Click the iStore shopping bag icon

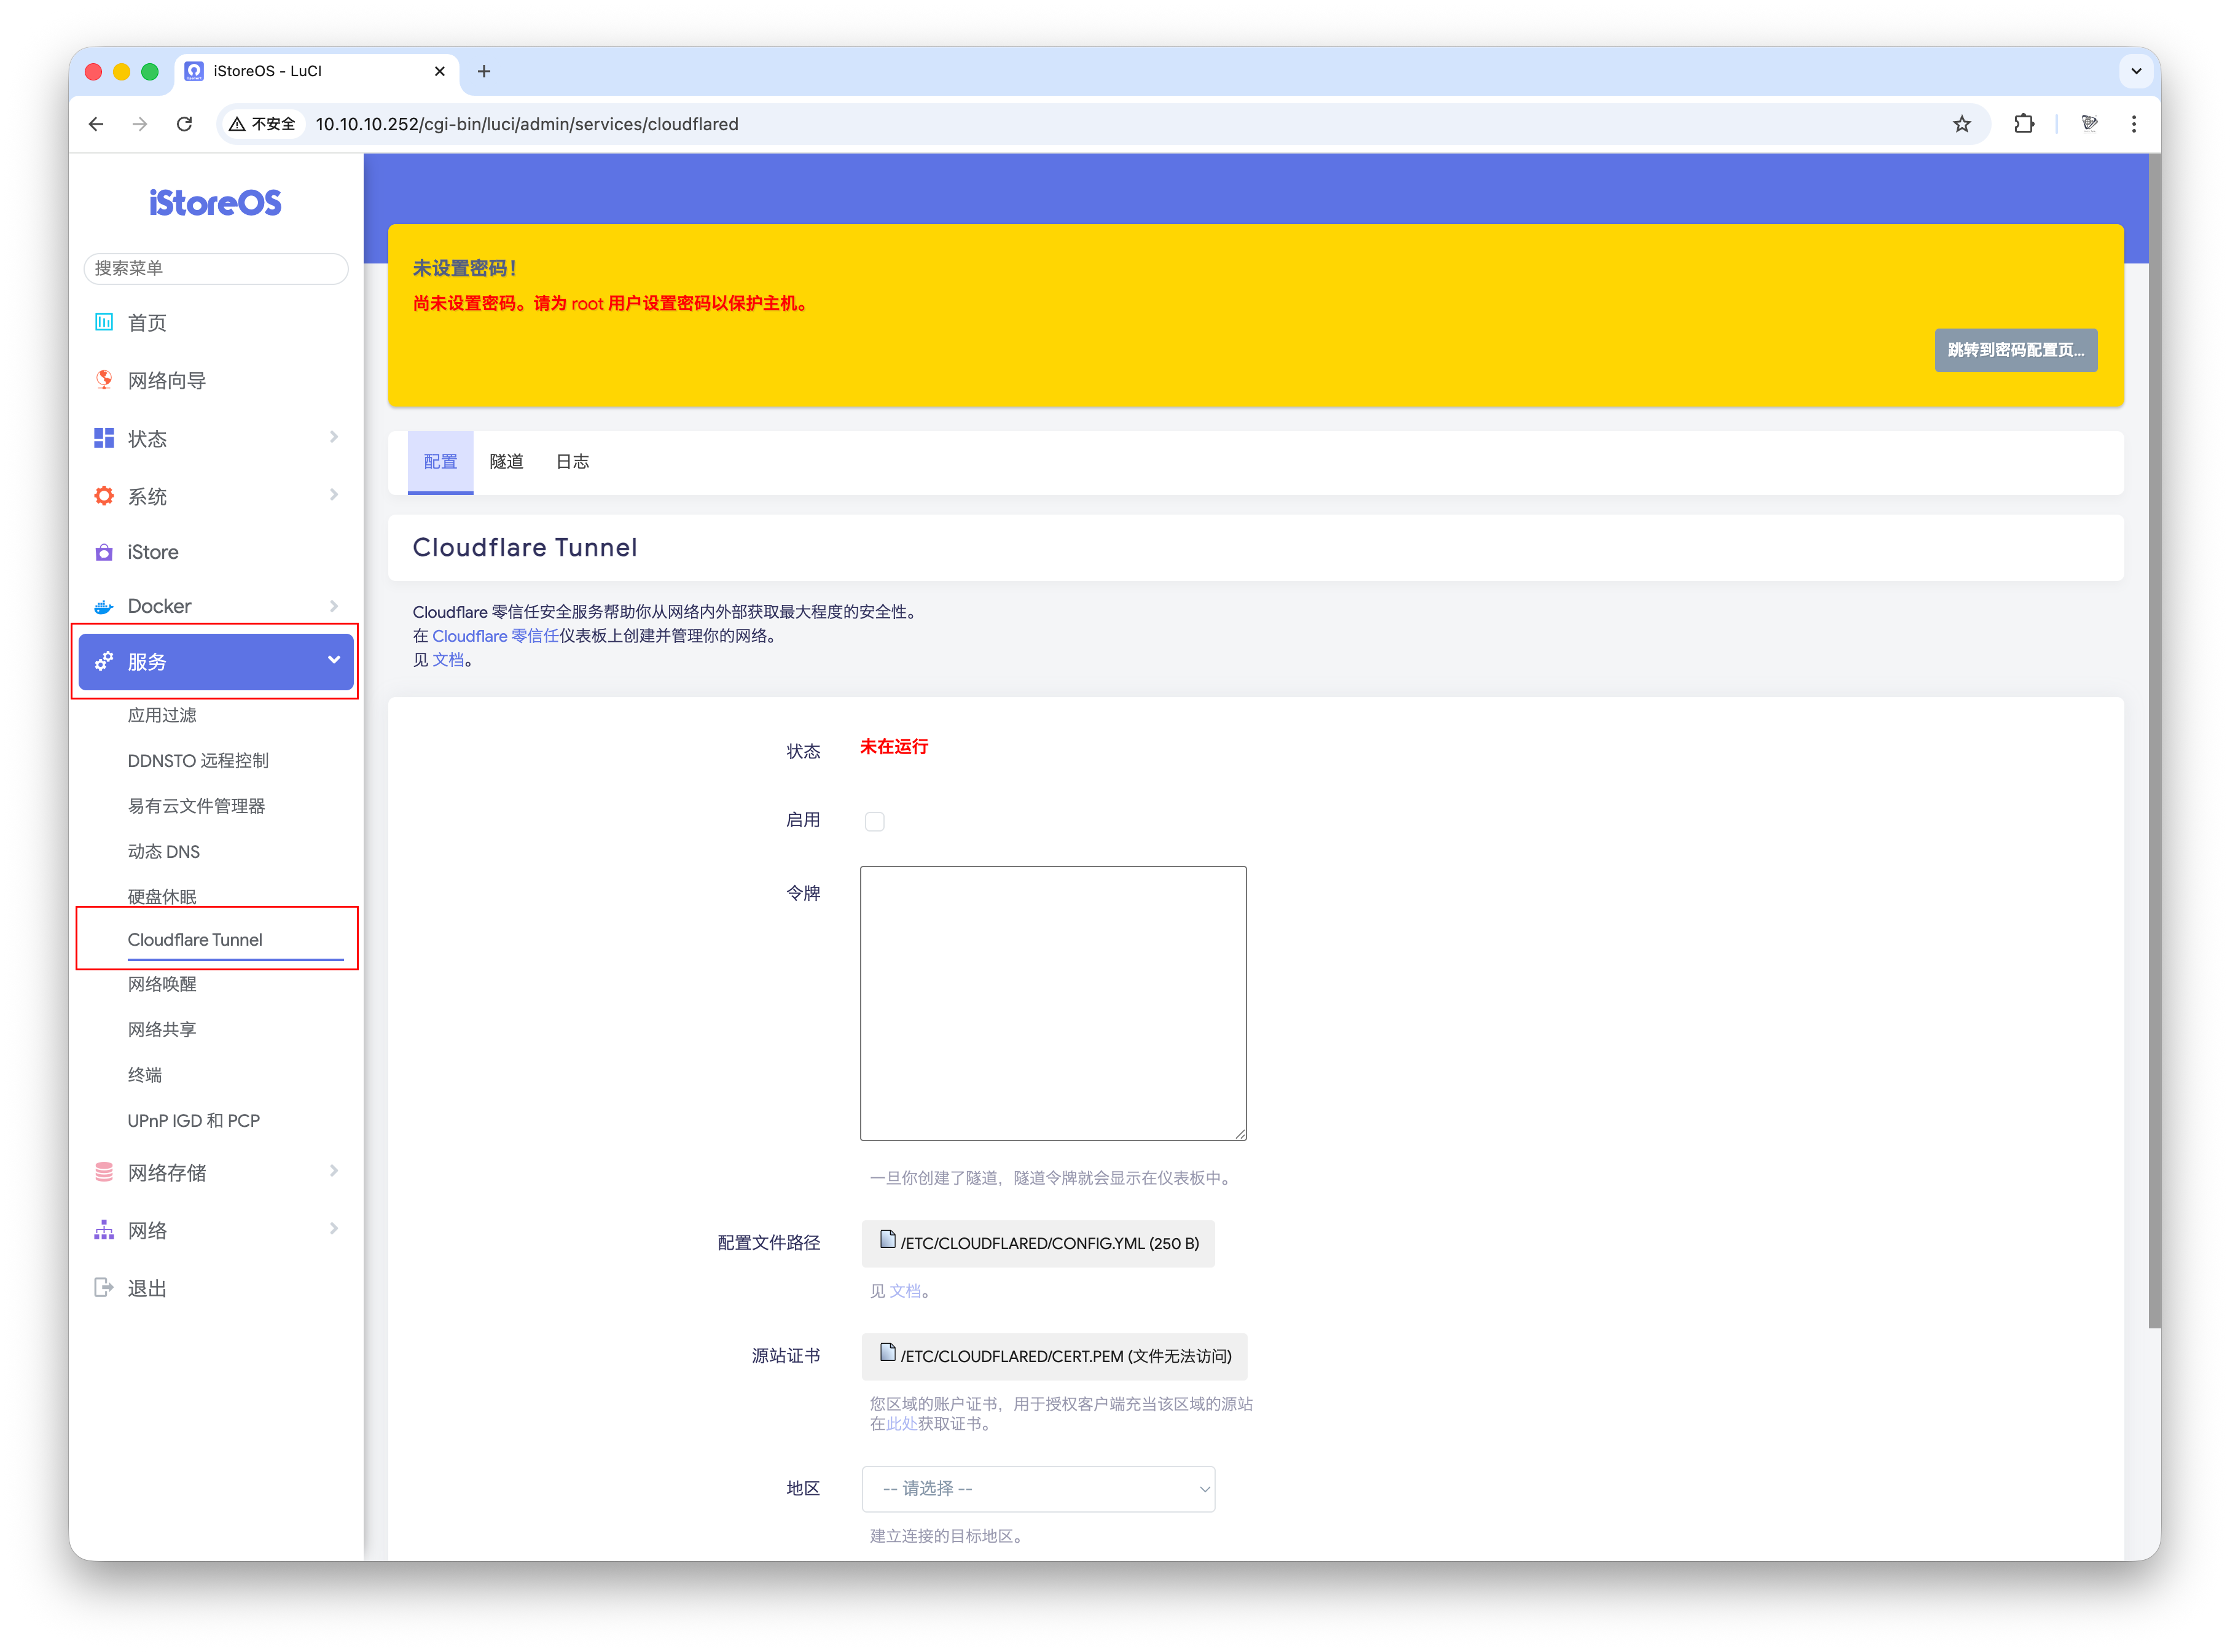(104, 552)
